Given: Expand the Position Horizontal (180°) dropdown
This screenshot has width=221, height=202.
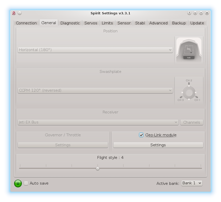Looking at the screenshot, I should click(95, 50).
